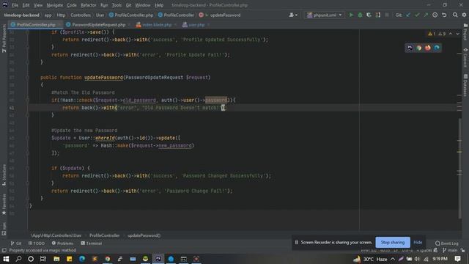Screen dimensions: 469x264
Task: Click timeloop-backend project breadcrumb
Action: coord(21,15)
